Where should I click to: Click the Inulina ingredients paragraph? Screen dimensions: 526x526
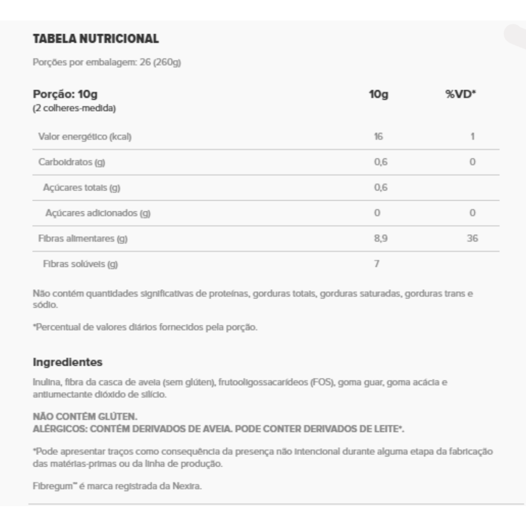[x=240, y=388]
